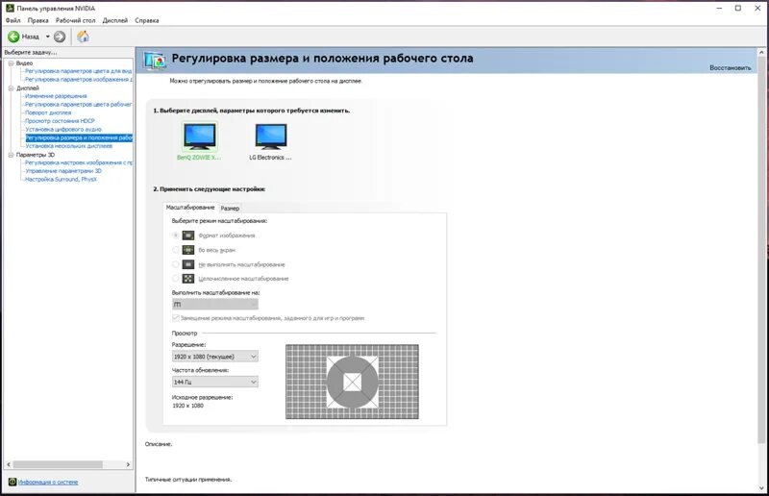
Task: Open 'Изменение разрешения' task
Action: (56, 96)
